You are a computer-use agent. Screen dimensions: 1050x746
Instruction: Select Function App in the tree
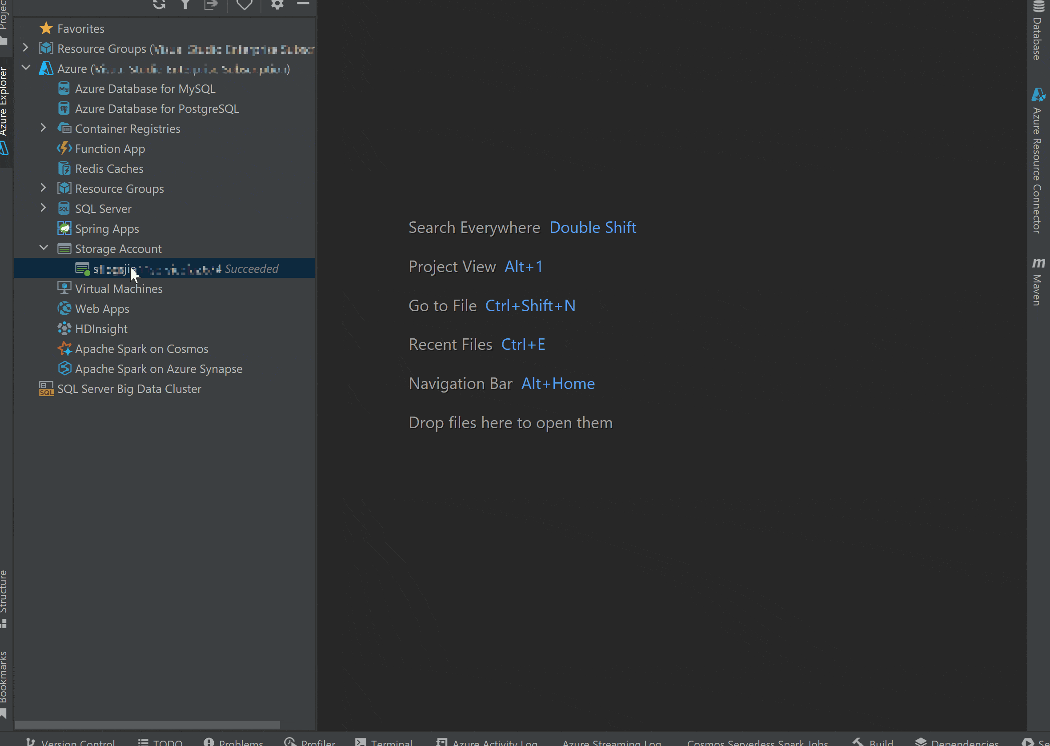coord(110,149)
